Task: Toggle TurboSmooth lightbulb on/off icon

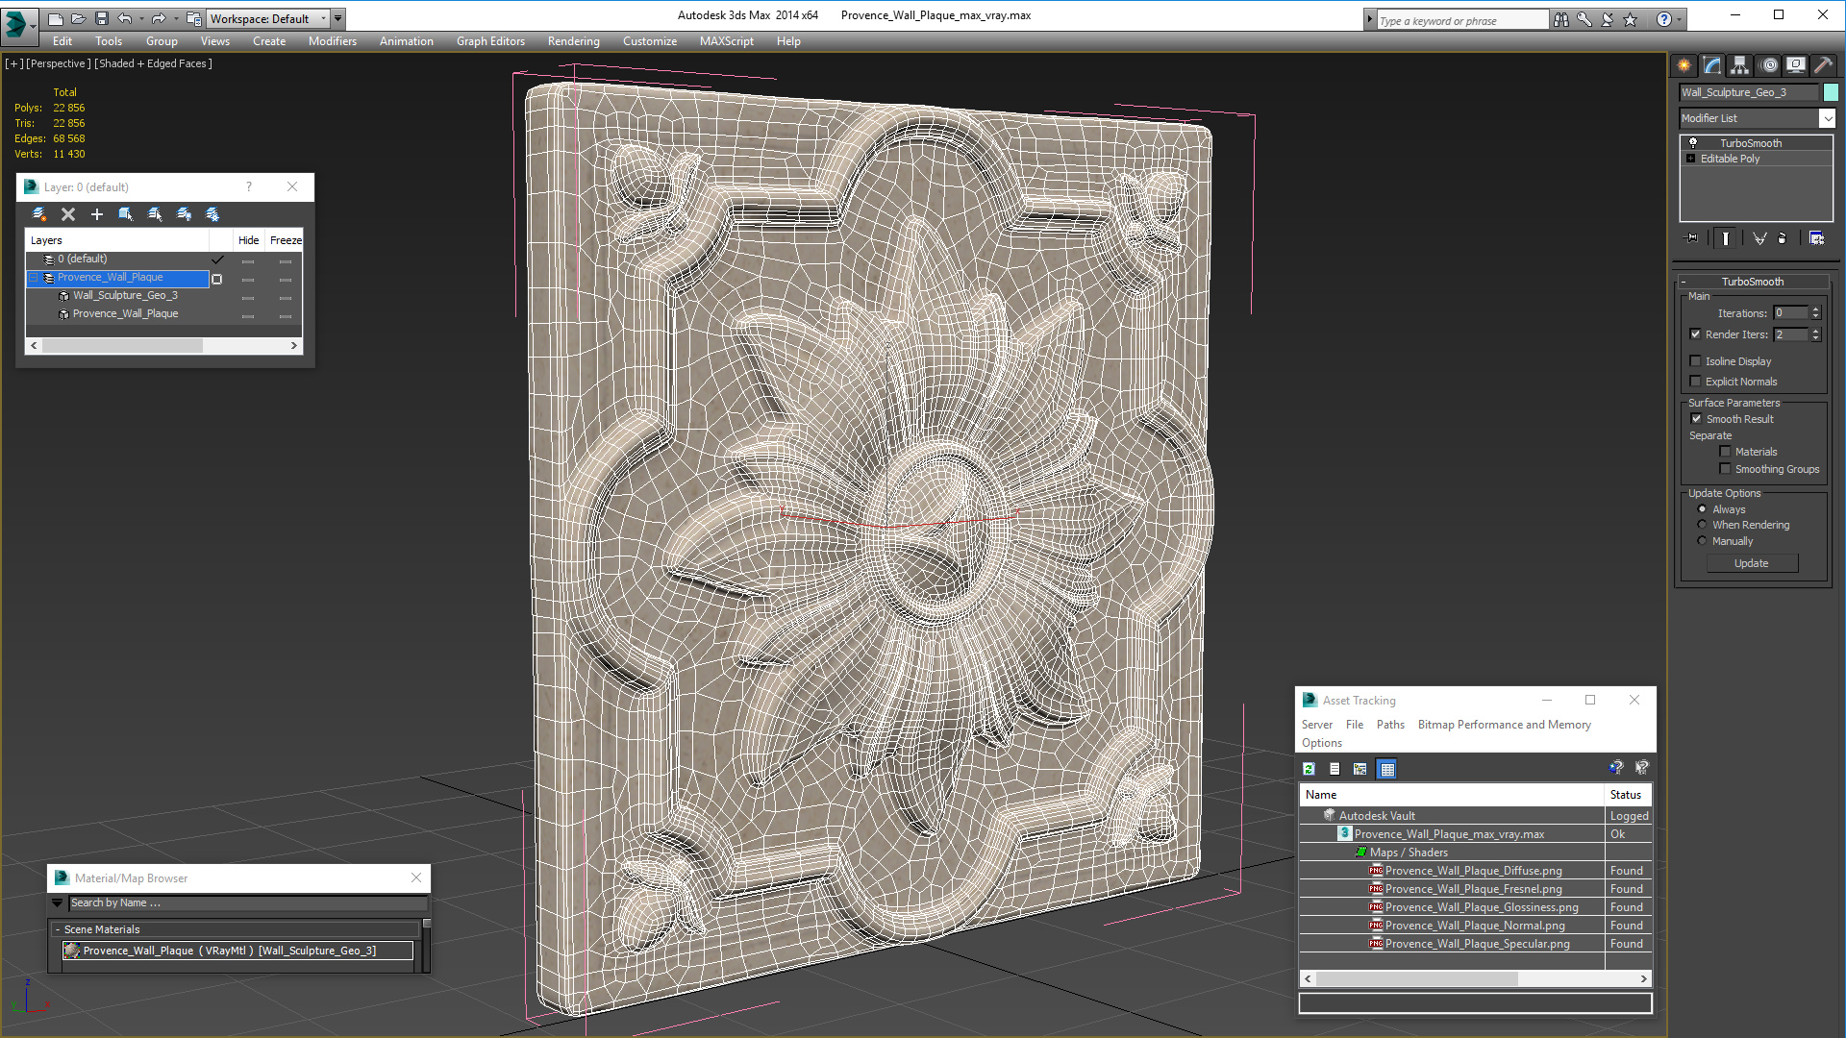Action: coord(1693,143)
